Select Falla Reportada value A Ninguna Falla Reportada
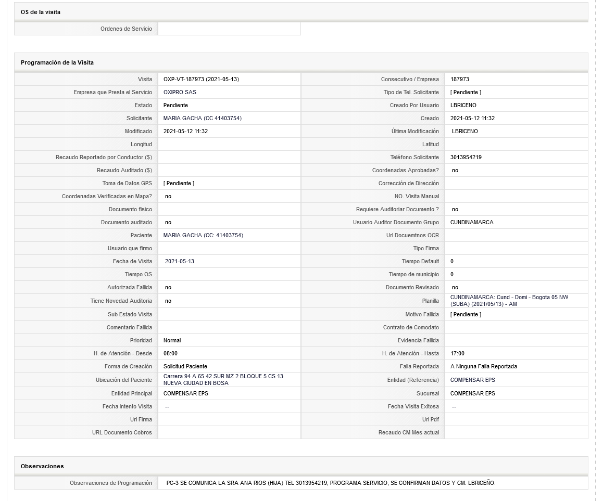The width and height of the screenshot is (603, 501). (x=483, y=367)
